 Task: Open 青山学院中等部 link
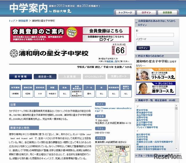coord(144,115)
